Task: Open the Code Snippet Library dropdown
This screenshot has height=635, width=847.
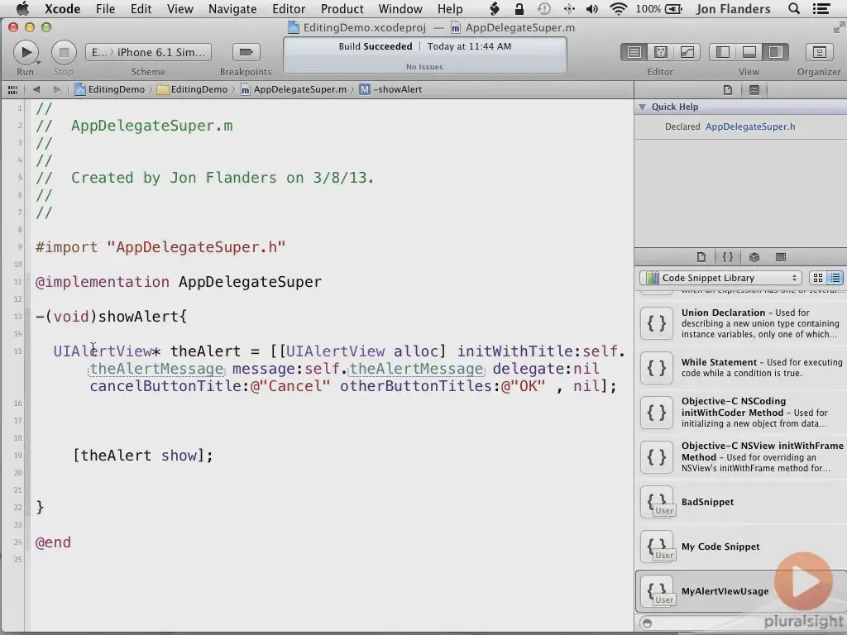Action: pos(720,278)
